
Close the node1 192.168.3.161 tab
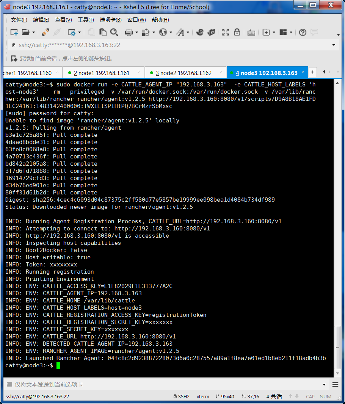pos(140,72)
